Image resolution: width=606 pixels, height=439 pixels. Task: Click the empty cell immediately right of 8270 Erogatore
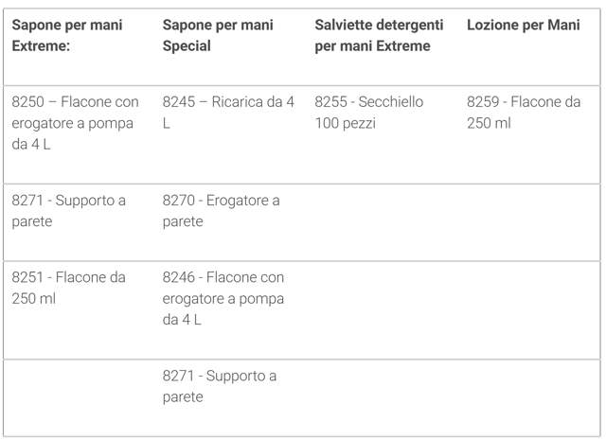pos(383,222)
